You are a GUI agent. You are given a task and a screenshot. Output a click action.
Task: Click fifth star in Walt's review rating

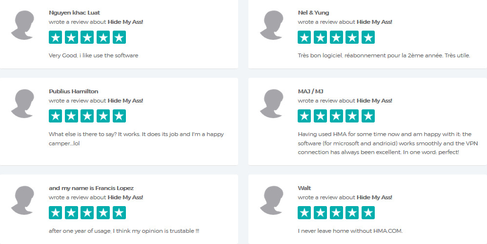[368, 213]
